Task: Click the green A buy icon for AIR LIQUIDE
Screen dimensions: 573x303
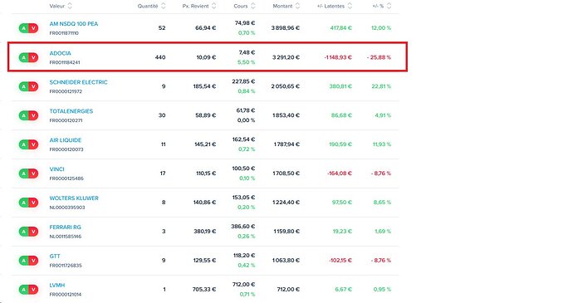Action: click(x=24, y=144)
